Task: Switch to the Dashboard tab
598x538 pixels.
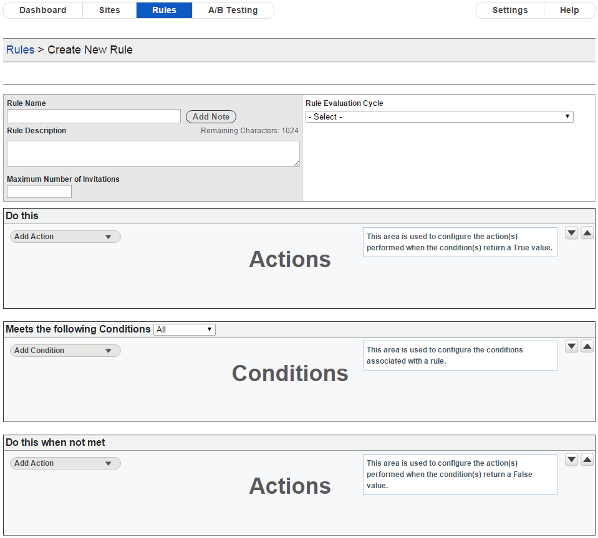Action: click(42, 11)
